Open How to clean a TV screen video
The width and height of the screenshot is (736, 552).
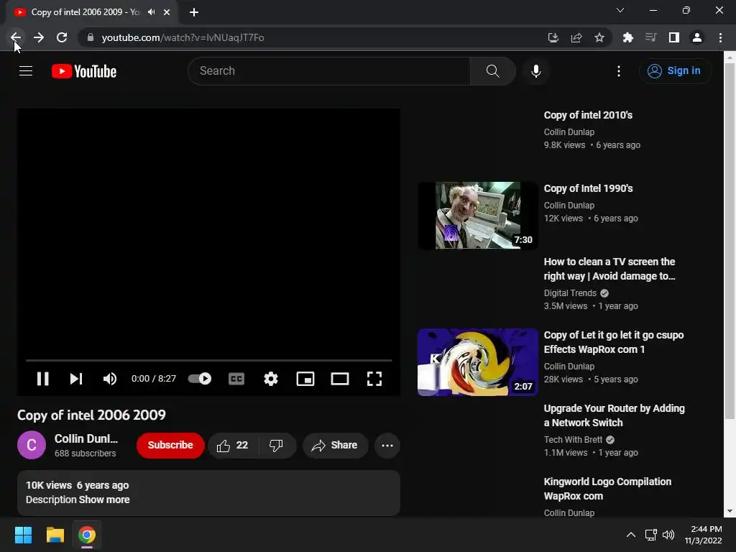[609, 269]
